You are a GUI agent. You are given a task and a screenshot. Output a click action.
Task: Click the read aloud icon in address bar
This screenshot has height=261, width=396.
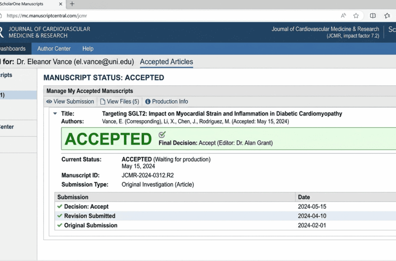[x=343, y=16]
